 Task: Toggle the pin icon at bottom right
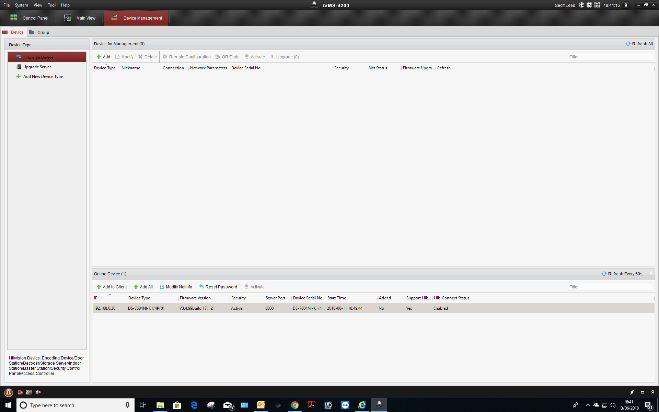click(632, 392)
